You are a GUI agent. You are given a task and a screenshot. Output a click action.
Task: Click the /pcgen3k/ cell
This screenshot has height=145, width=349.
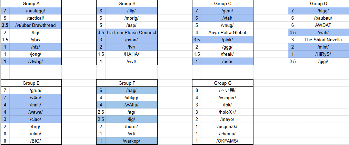(227, 126)
